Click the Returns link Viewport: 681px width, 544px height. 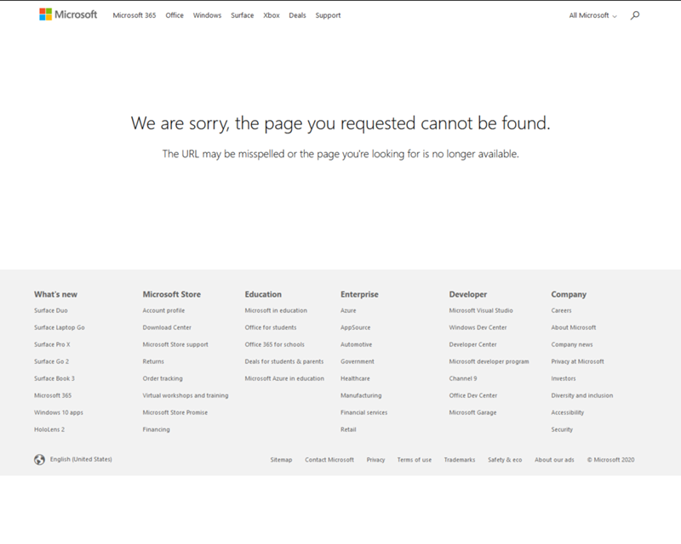point(153,361)
